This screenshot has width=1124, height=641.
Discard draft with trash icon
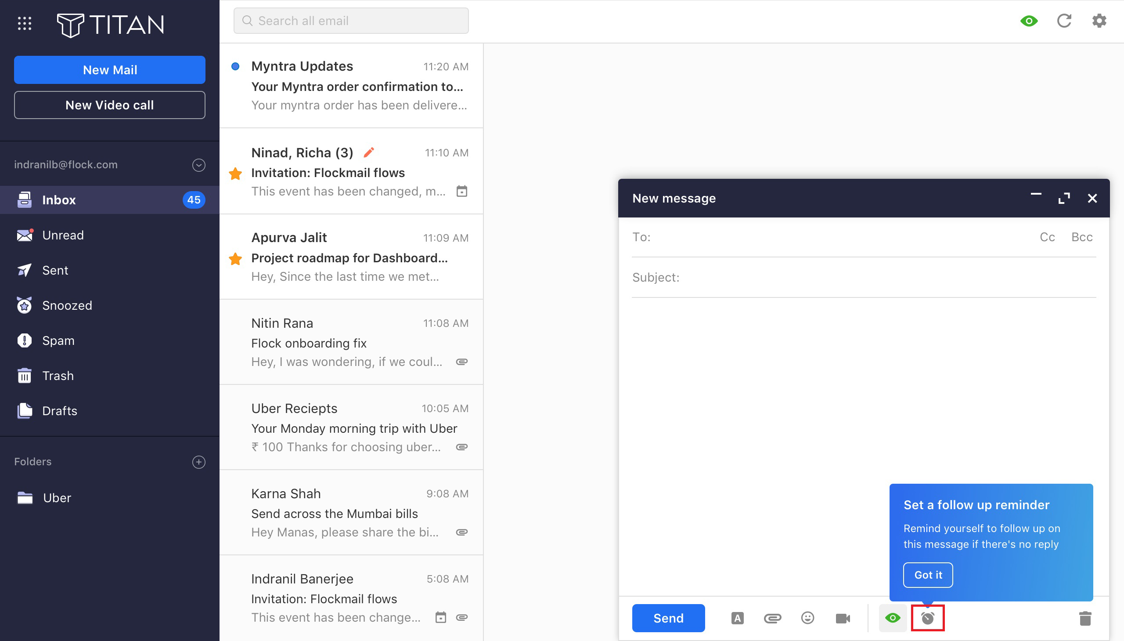click(x=1085, y=618)
